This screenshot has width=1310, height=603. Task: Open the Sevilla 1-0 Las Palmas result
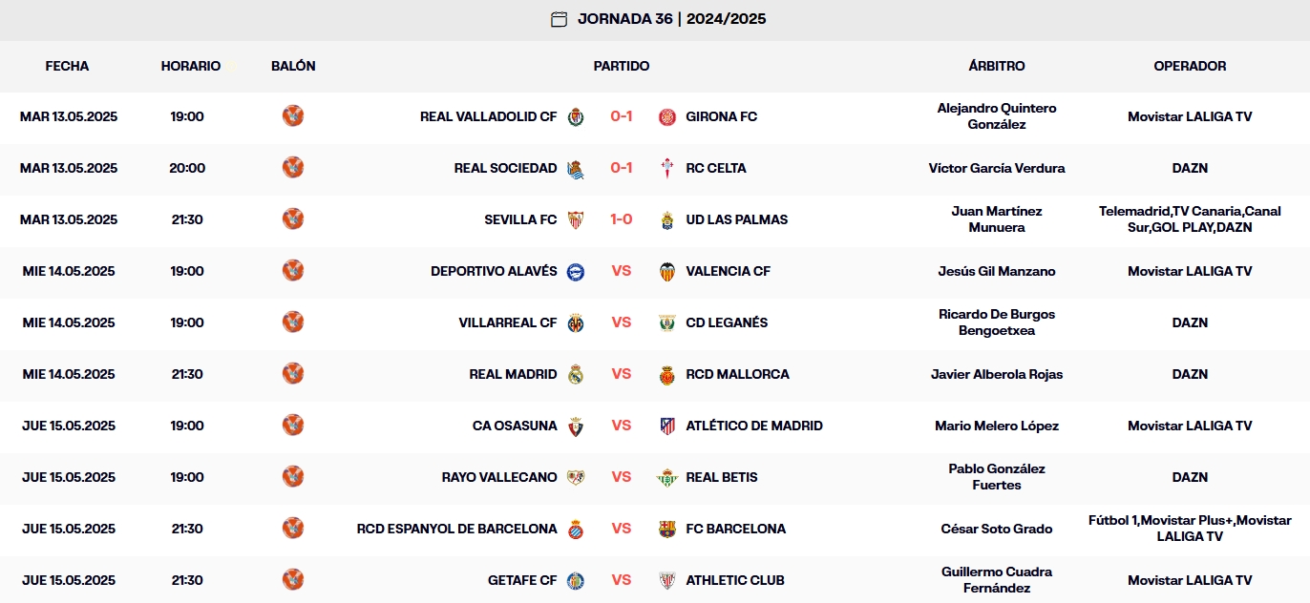tap(621, 219)
